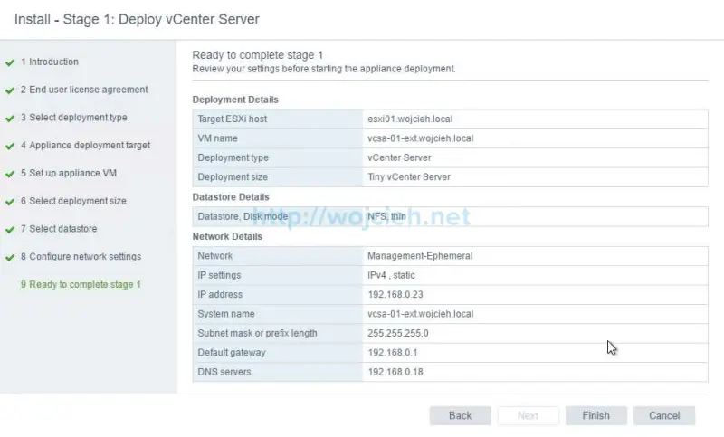The height and width of the screenshot is (437, 724).
Task: Open step 5 Set up appliance VM
Action: pyautogui.click(x=69, y=173)
